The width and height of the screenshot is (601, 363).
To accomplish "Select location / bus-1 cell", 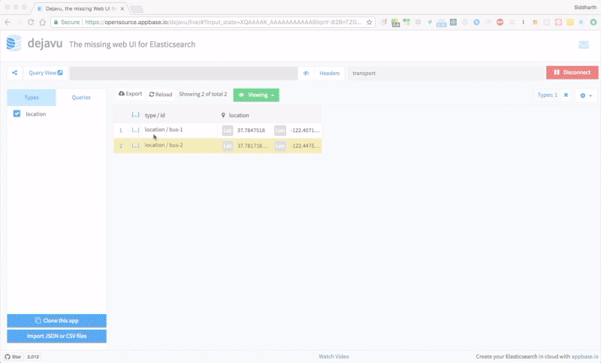I will pyautogui.click(x=164, y=129).
